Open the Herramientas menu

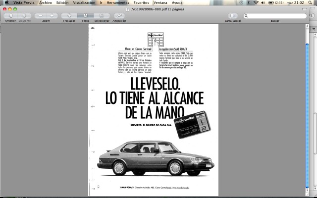click(x=118, y=2)
